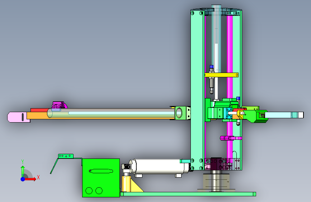Select the gray cylindrical pedestal under the tower
This screenshot has width=311, height=202.
pos(216,181)
